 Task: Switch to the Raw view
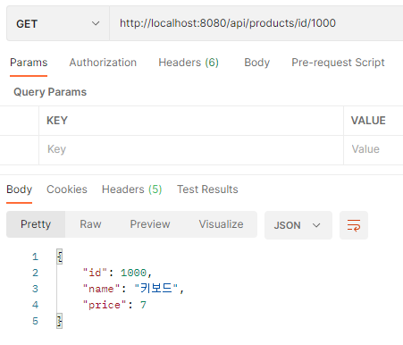pos(90,224)
